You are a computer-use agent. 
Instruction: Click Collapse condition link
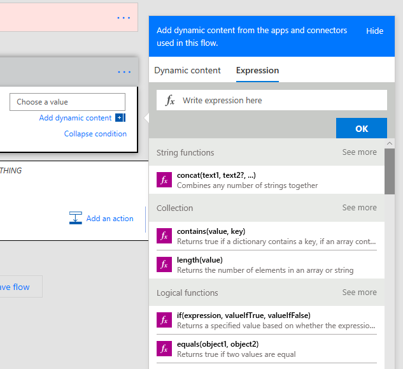click(95, 134)
